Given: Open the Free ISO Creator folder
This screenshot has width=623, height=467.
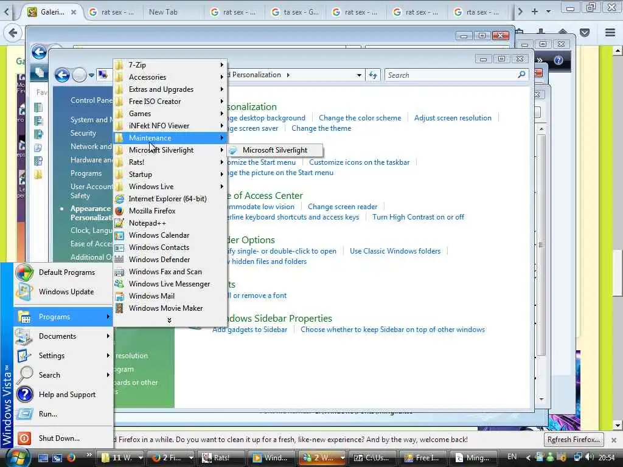Looking at the screenshot, I should point(170,102).
